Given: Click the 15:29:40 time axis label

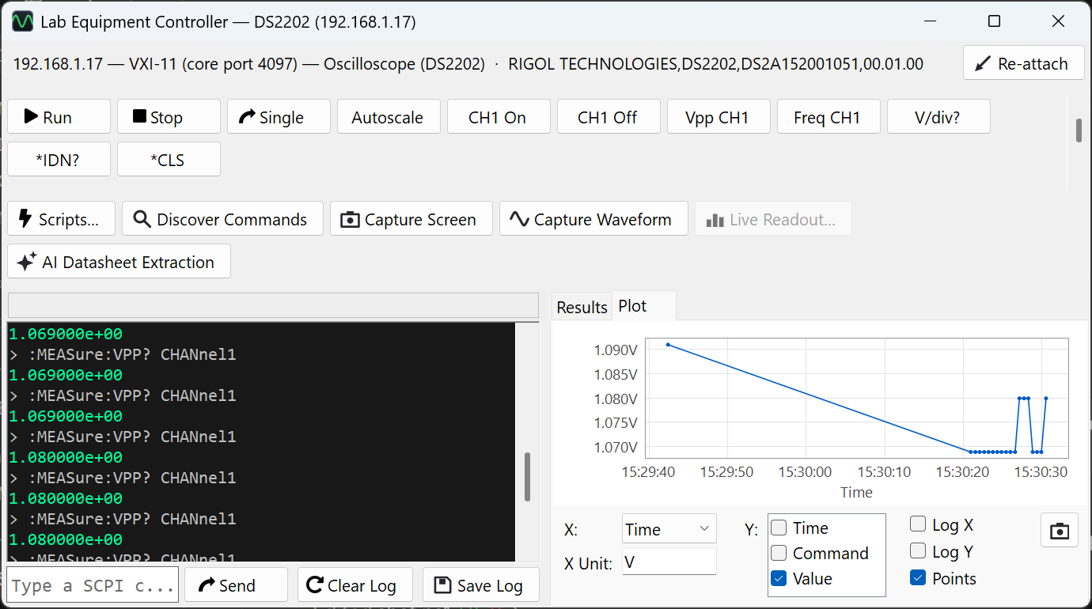Looking at the screenshot, I should pyautogui.click(x=649, y=472).
